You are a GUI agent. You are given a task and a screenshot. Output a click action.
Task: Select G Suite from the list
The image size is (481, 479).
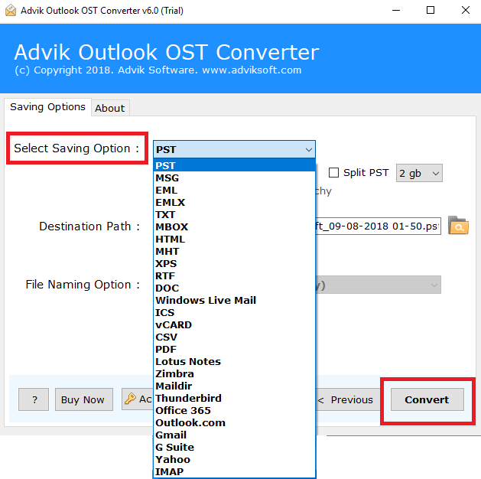coord(234,447)
